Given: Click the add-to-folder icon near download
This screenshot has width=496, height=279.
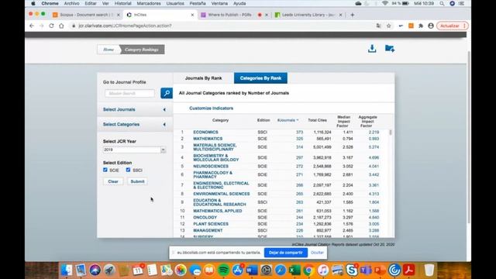Looking at the screenshot, I should pos(389,48).
